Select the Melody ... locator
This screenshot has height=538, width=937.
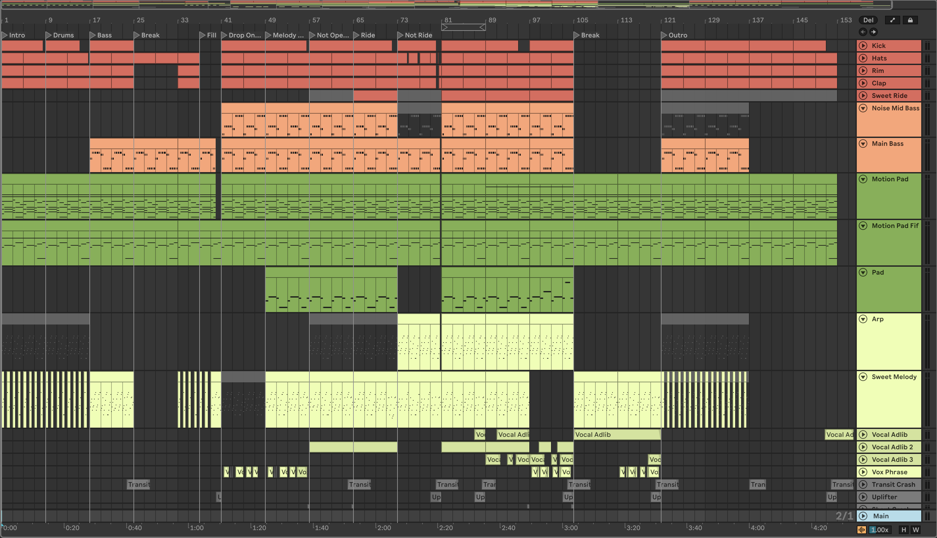[285, 35]
